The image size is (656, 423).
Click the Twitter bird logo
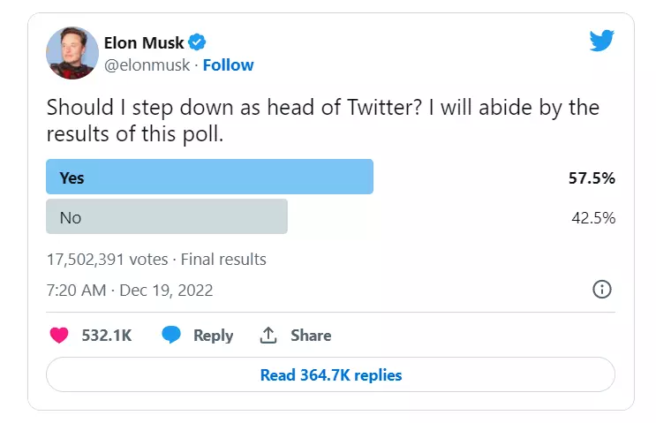[601, 41]
